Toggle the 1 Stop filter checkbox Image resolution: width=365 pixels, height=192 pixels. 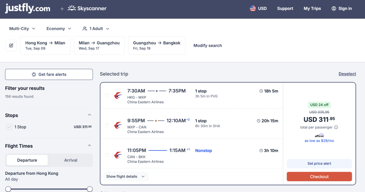click(9, 127)
